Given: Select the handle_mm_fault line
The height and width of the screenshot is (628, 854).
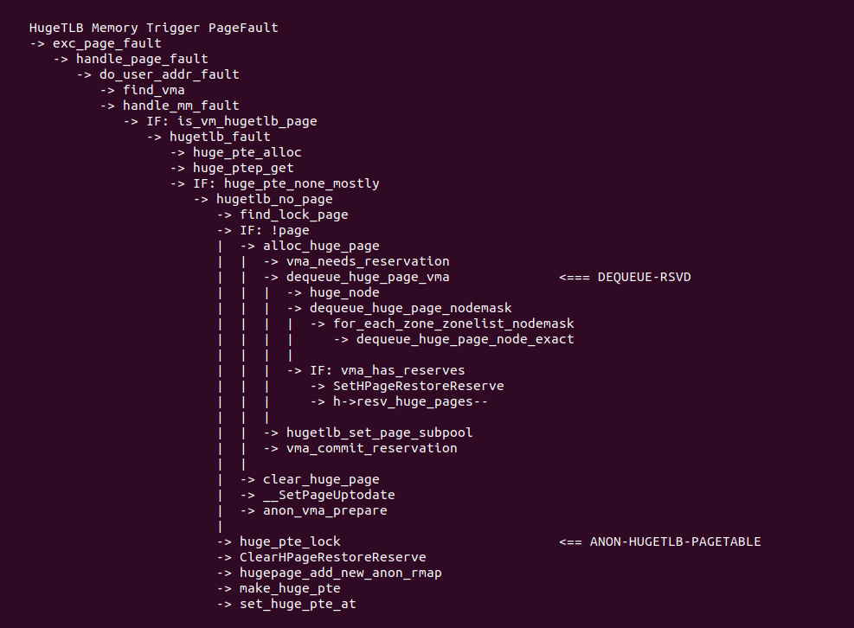Looking at the screenshot, I should coord(181,106).
